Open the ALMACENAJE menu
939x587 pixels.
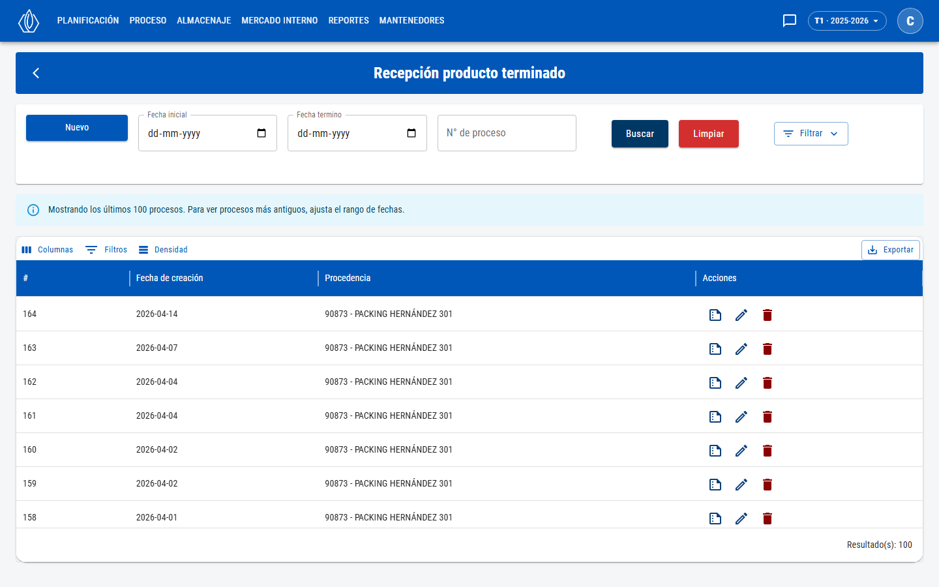(x=204, y=21)
